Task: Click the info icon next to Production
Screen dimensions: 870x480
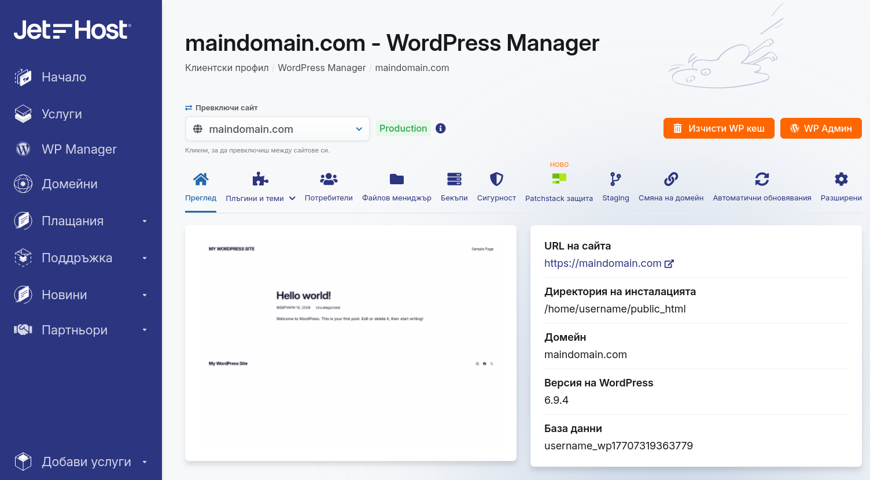Action: coord(441,128)
